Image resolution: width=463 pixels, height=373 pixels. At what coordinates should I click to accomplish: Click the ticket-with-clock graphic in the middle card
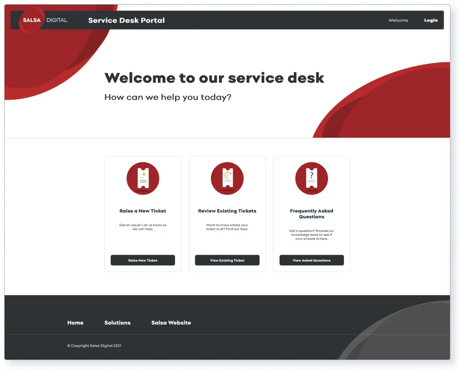pos(227,178)
